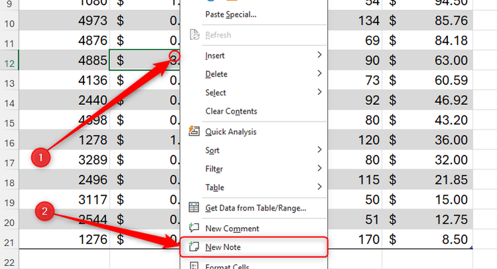This screenshot has width=497, height=269.
Task: Click cell with value 21.85
Action: tap(427, 179)
